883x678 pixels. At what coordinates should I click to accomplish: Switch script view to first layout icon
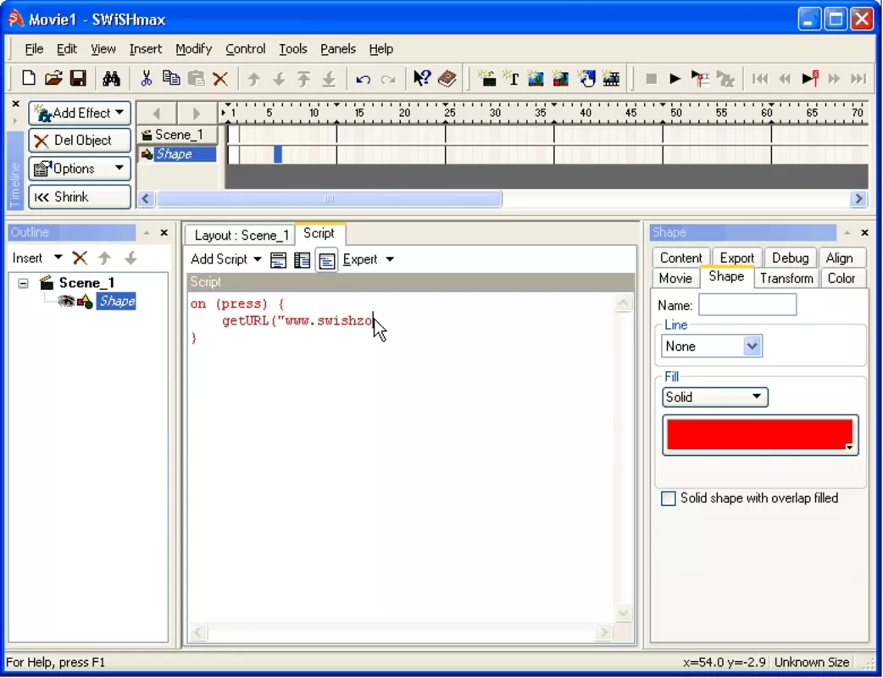tap(278, 260)
